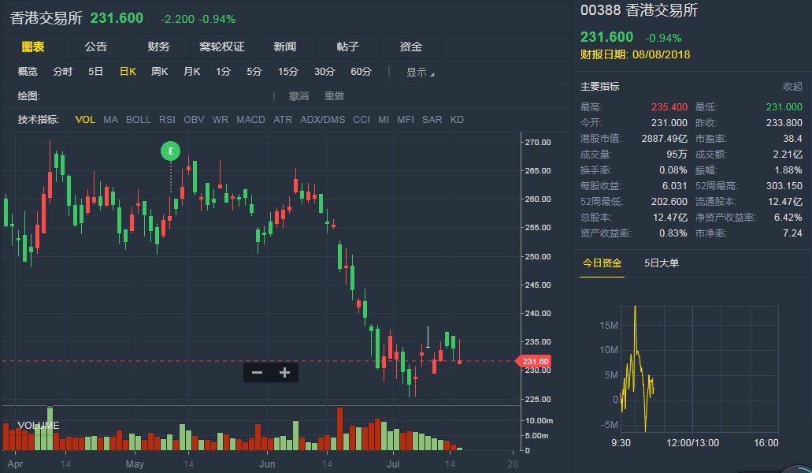Select the 周K weekly candlestick view

pyautogui.click(x=160, y=72)
